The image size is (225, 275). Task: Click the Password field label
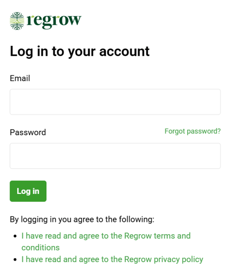(x=28, y=132)
